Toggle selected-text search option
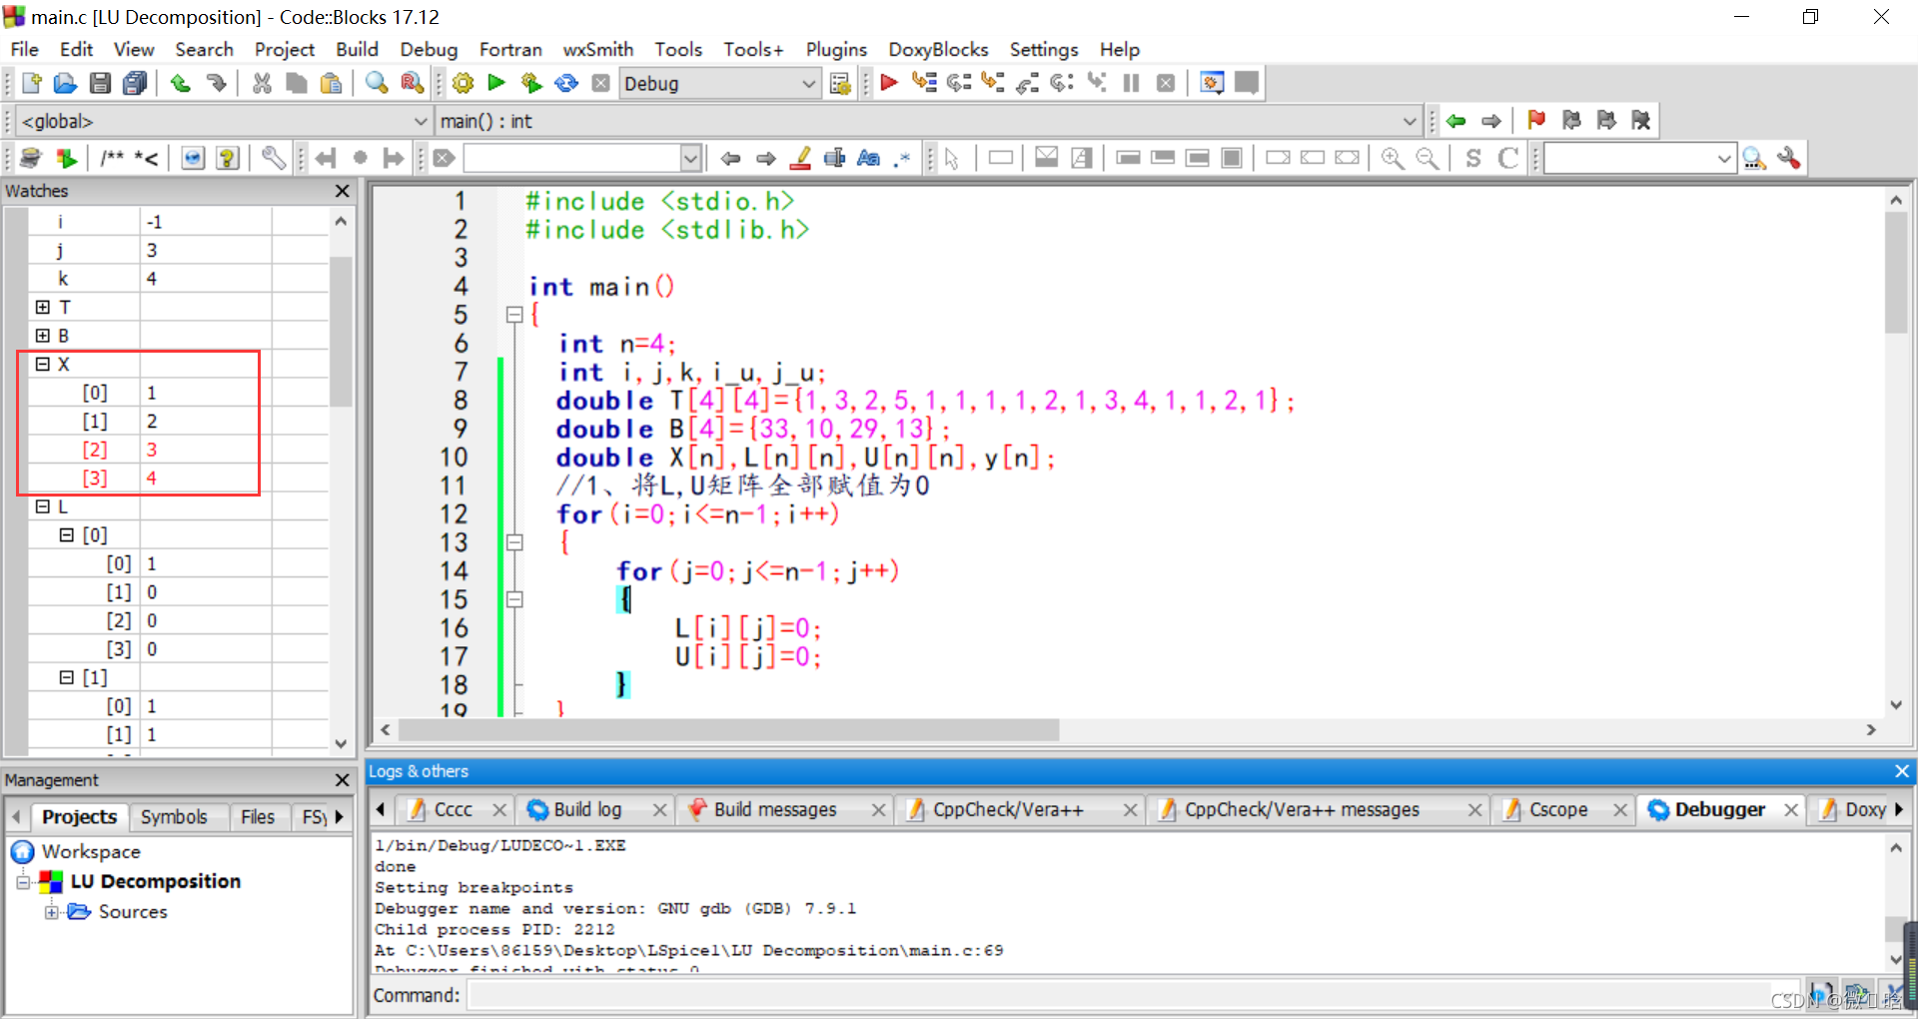Screen dimensions: 1918x1019 [x=834, y=158]
